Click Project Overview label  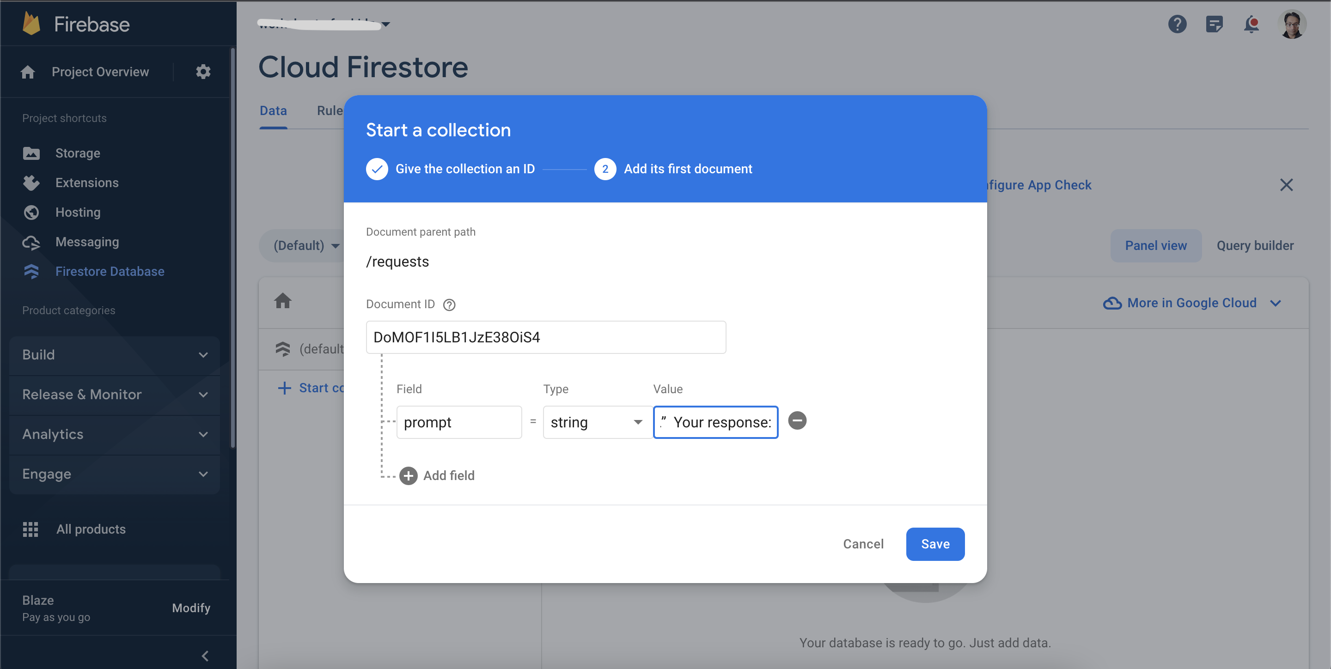click(x=100, y=72)
